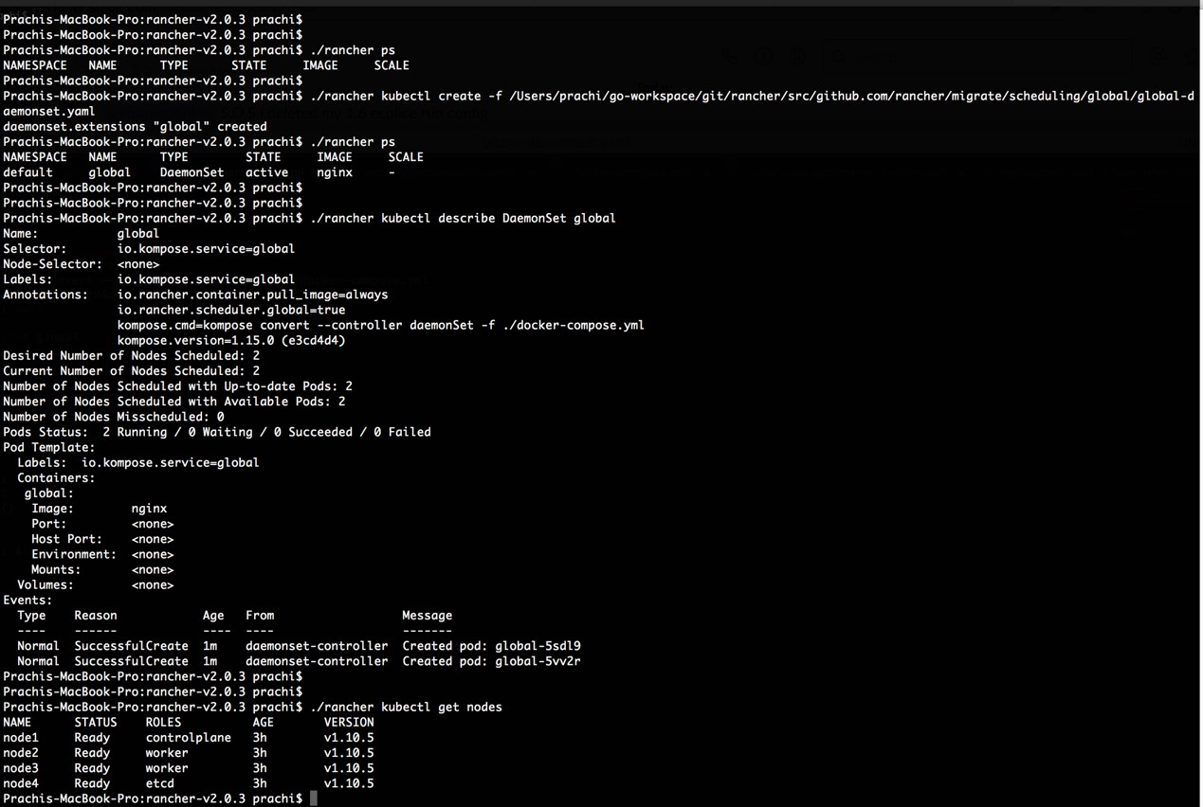Click the kubectl get nodes command text
This screenshot has height=807, width=1203.
click(x=406, y=708)
